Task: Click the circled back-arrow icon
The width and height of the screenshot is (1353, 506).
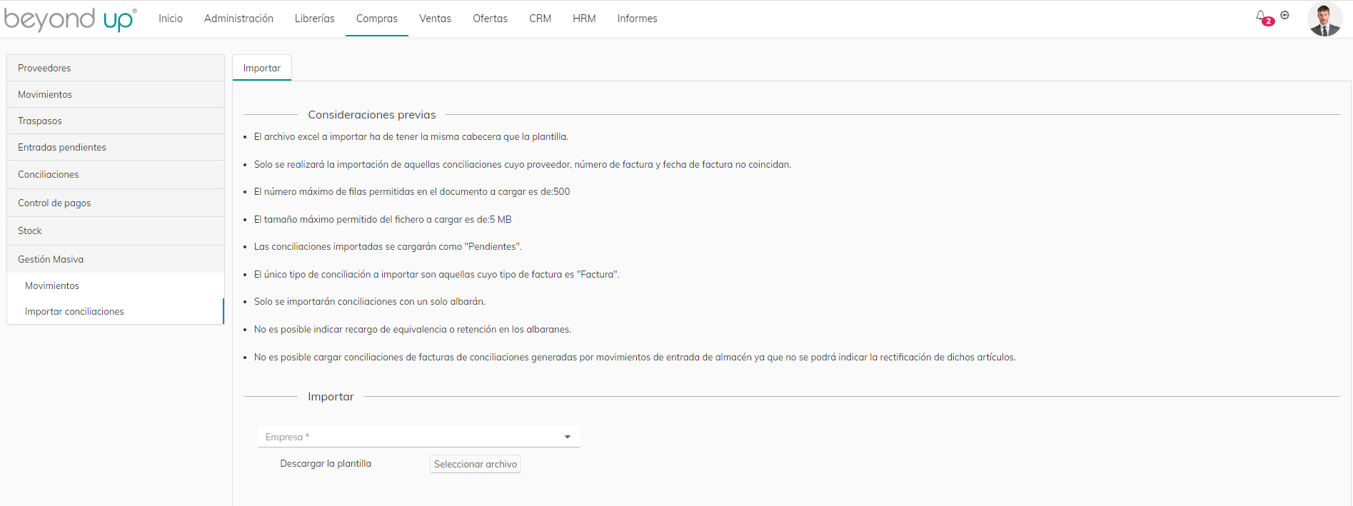Action: pyautogui.click(x=1284, y=15)
